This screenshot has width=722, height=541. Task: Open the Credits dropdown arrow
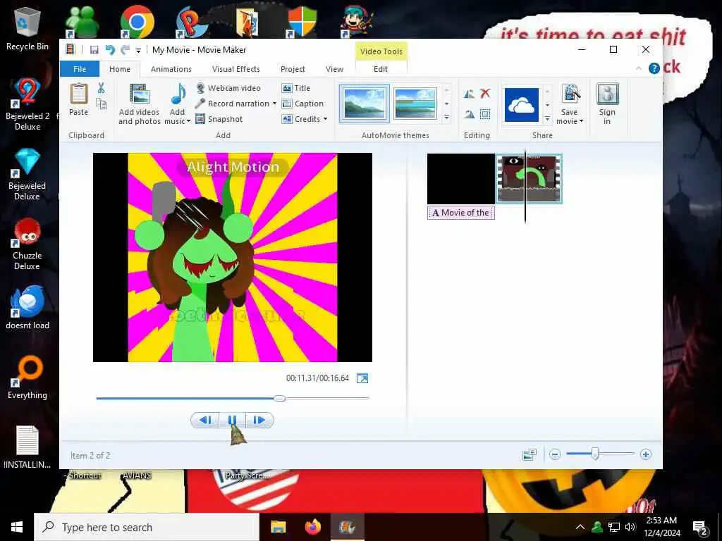pyautogui.click(x=325, y=119)
